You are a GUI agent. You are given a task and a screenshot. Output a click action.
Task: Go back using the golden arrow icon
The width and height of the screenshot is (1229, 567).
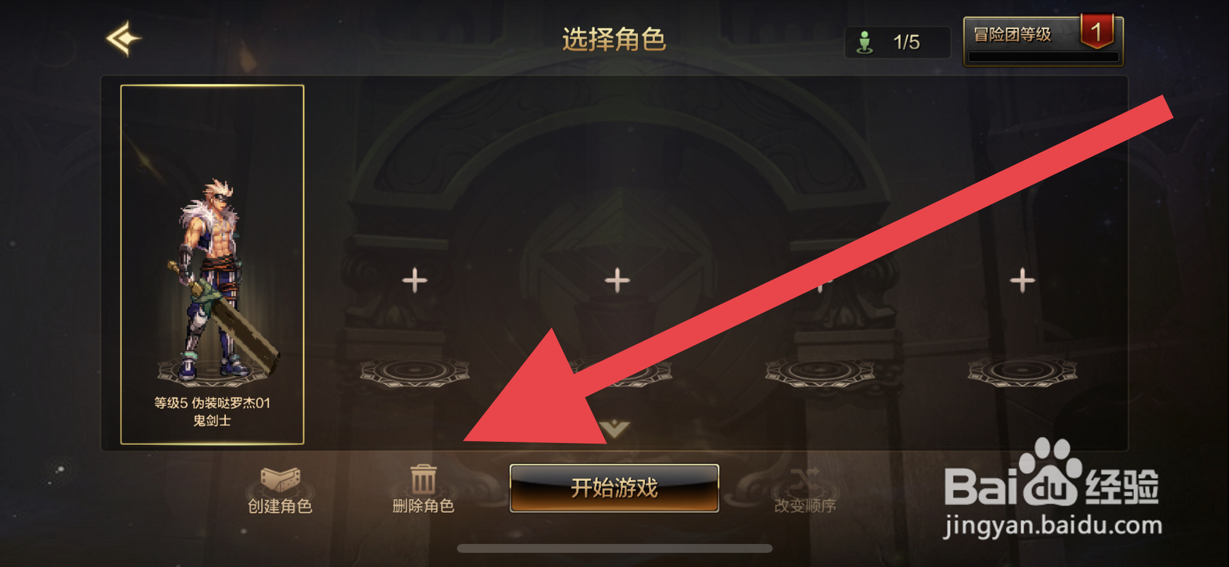tap(124, 39)
